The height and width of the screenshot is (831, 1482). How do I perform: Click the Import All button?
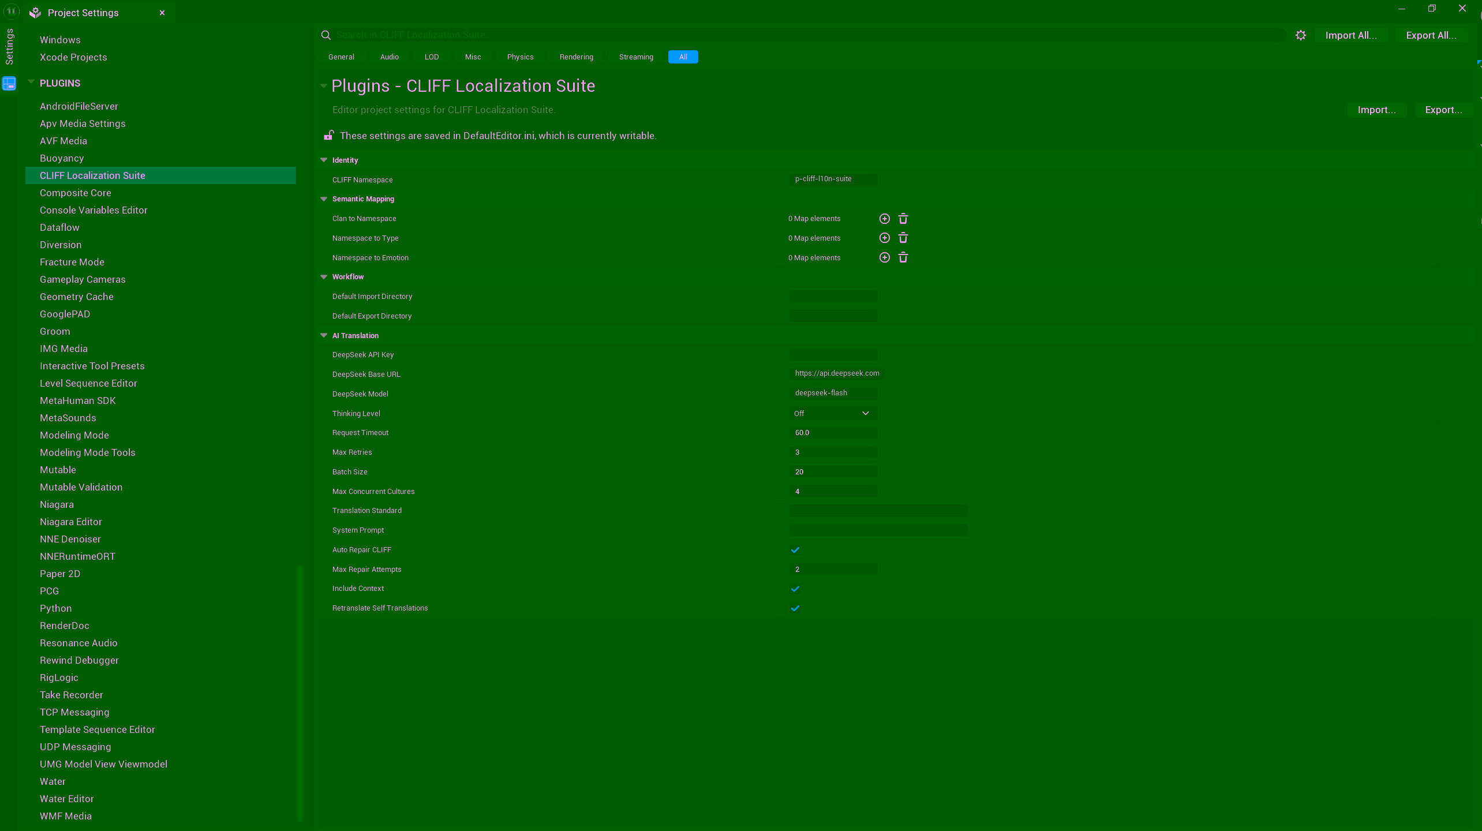1350,35
